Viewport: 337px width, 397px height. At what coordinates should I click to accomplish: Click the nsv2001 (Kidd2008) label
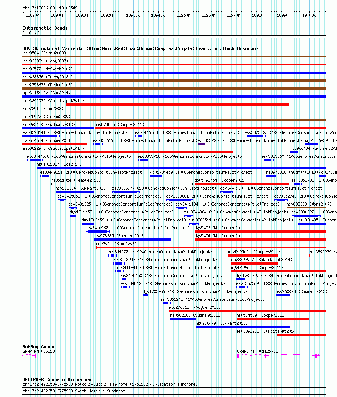[116, 244]
